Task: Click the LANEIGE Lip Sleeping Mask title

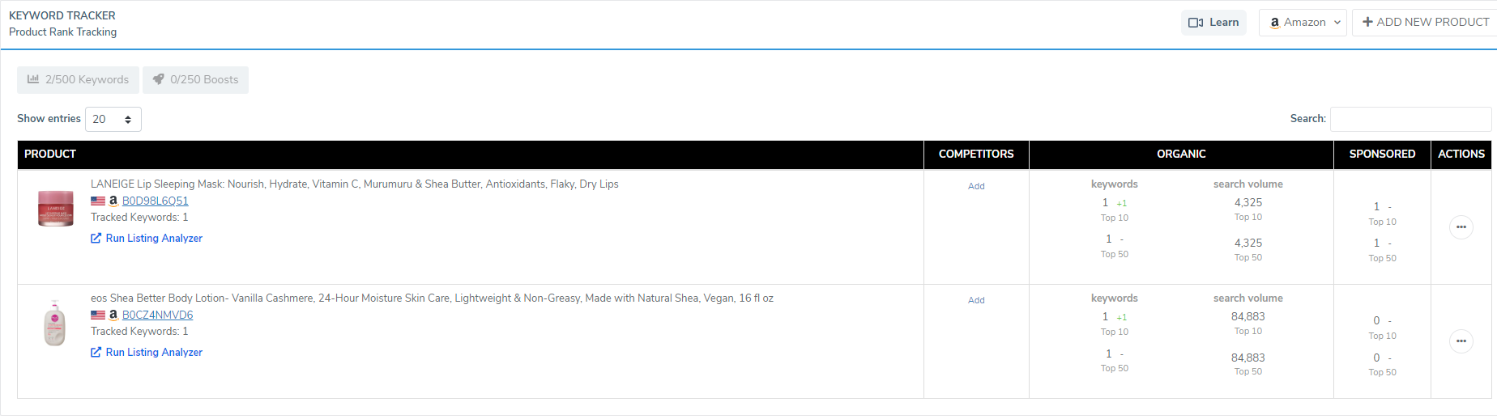Action: pos(354,184)
